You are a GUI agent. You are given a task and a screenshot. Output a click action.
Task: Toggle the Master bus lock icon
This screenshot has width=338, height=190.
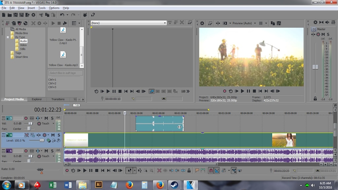pos(315,98)
